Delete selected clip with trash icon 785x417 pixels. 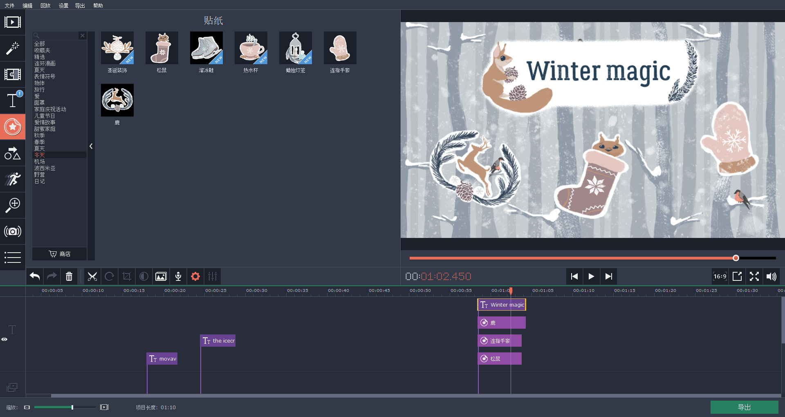click(x=69, y=277)
